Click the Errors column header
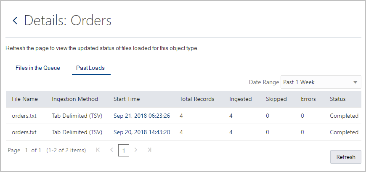 tap(308, 99)
